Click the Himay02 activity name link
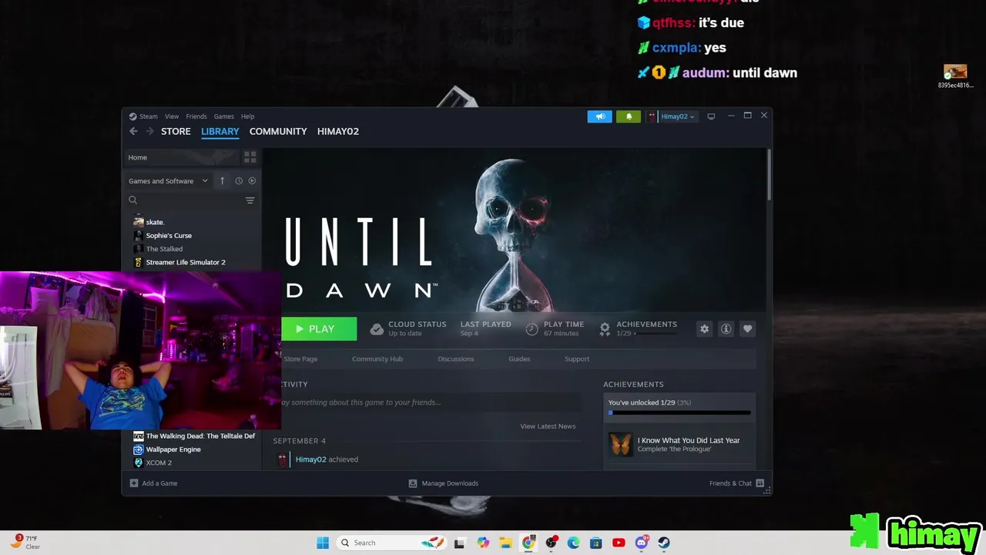This screenshot has height=555, width=986. point(310,459)
